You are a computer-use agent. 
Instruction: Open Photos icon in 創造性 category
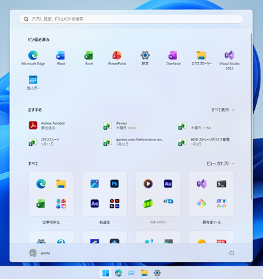point(95,184)
